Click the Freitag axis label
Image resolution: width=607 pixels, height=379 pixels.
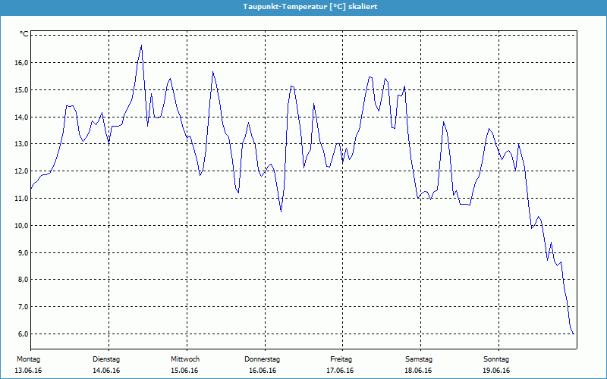(x=341, y=359)
